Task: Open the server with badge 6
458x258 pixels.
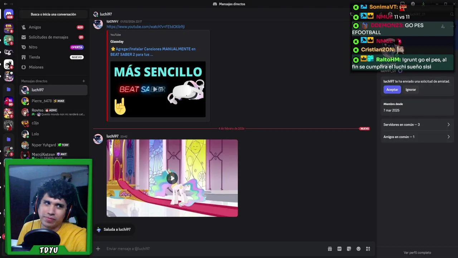Action: 9,64
